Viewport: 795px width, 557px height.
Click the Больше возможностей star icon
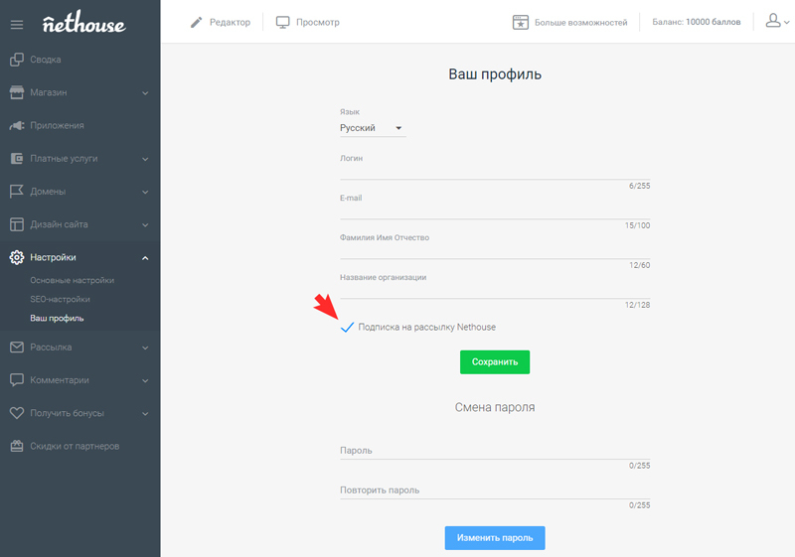pos(520,22)
